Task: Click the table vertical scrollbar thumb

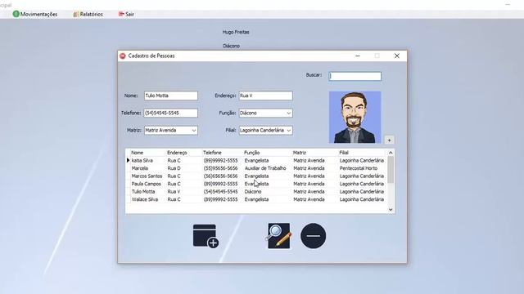Action: [391, 169]
